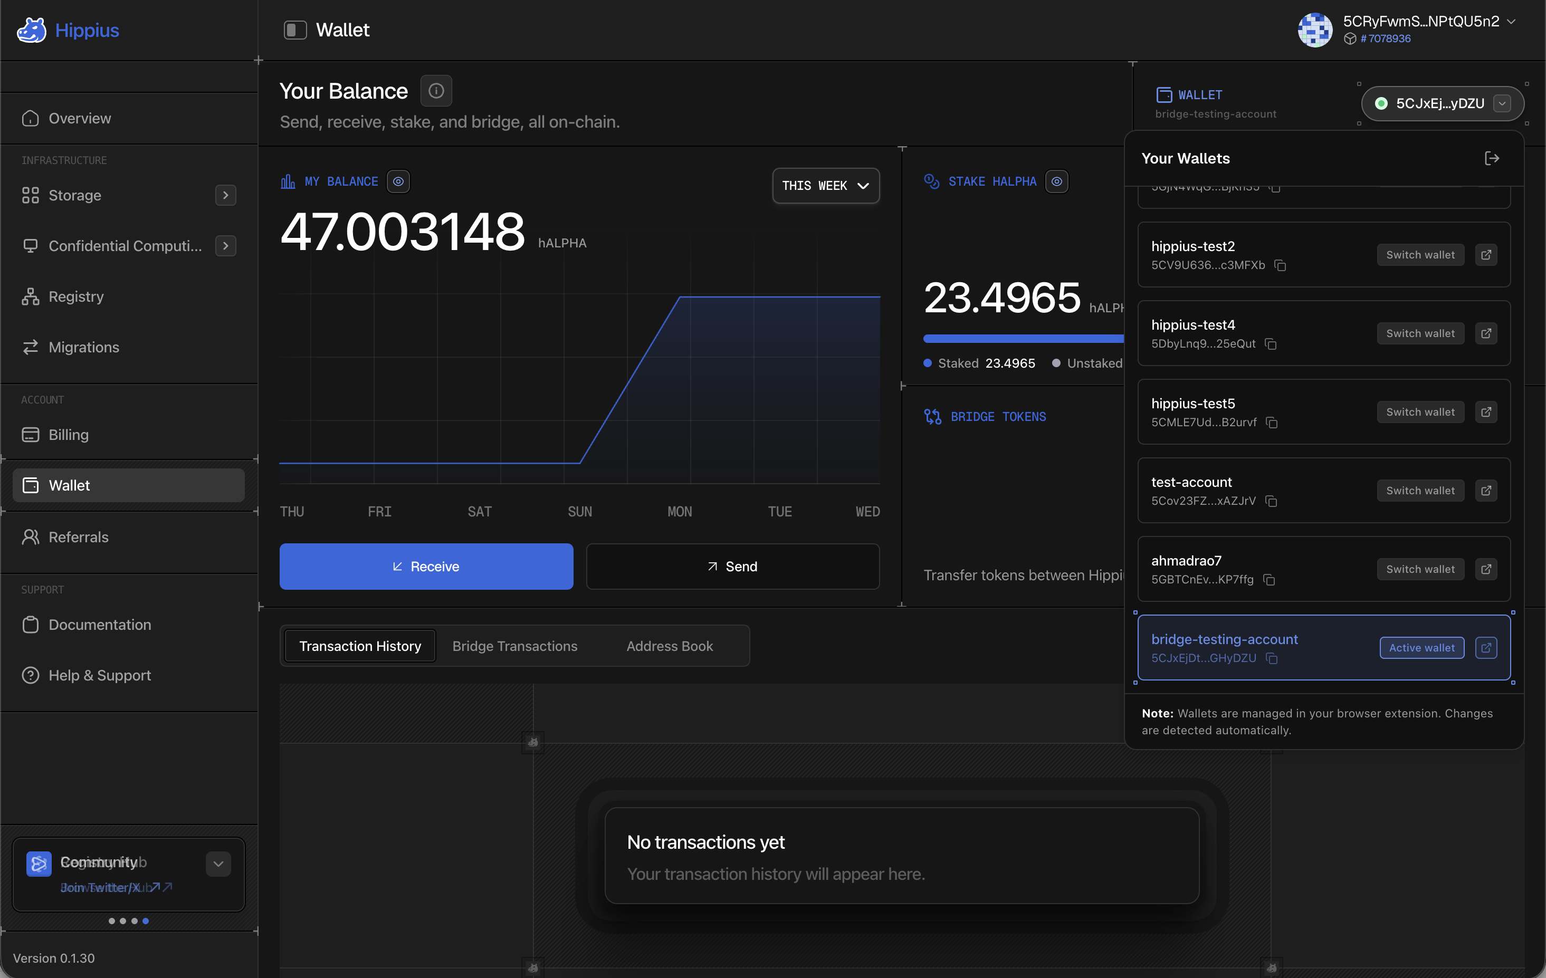Copy bridge-testing-account address
This screenshot has height=978, width=1546.
click(x=1272, y=658)
